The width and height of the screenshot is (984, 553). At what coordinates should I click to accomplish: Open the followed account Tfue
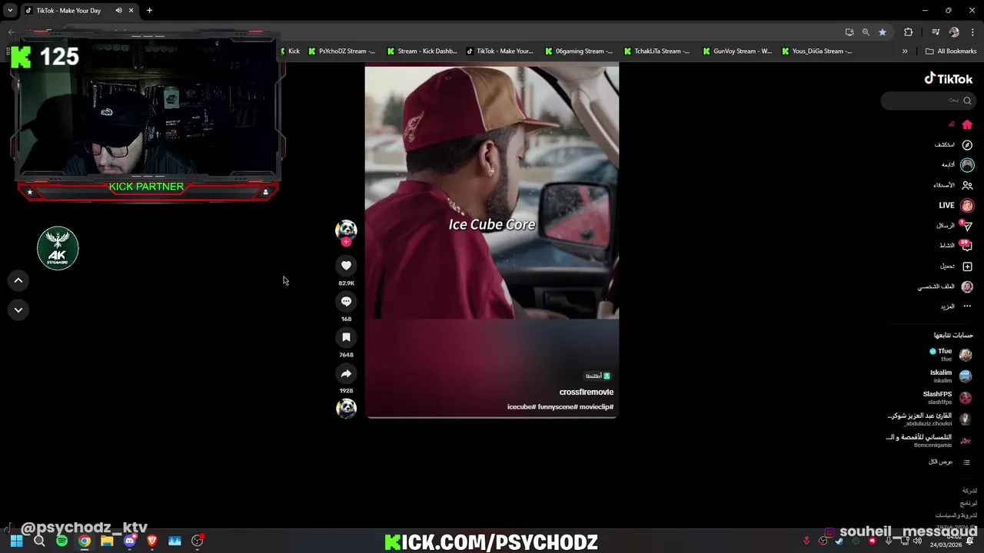[x=950, y=354]
